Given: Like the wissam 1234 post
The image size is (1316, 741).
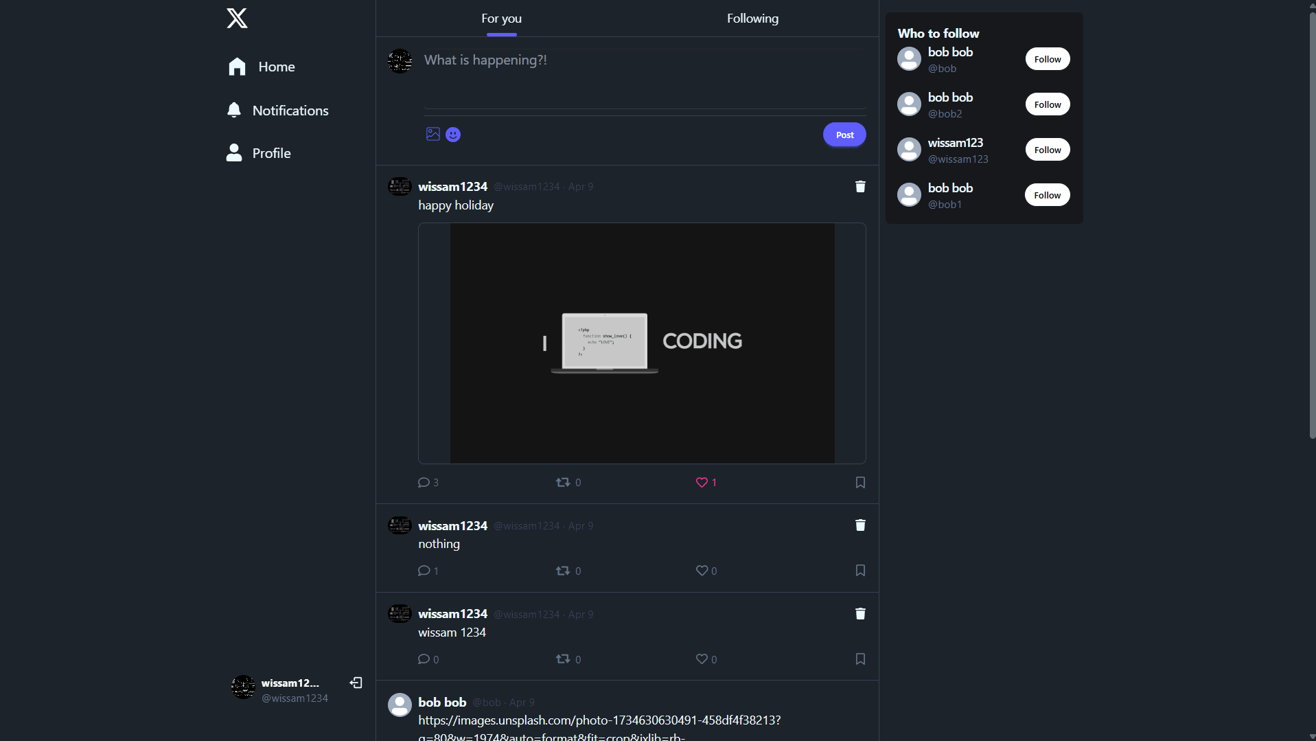Looking at the screenshot, I should (x=706, y=659).
